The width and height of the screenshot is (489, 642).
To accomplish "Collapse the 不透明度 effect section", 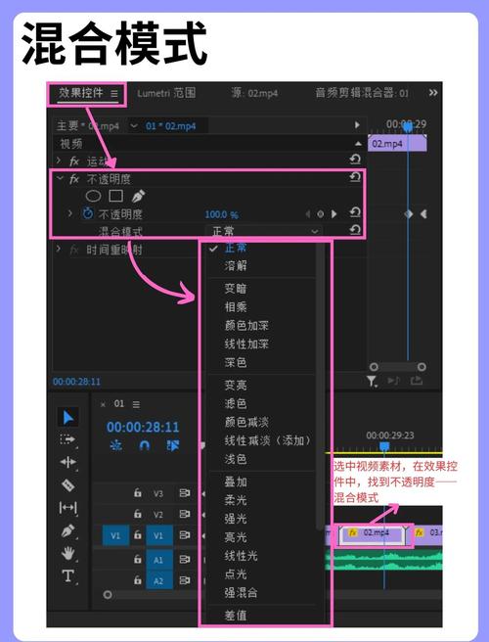I will (x=61, y=178).
